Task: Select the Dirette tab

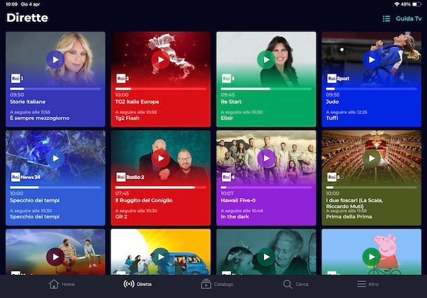Action: [137, 284]
